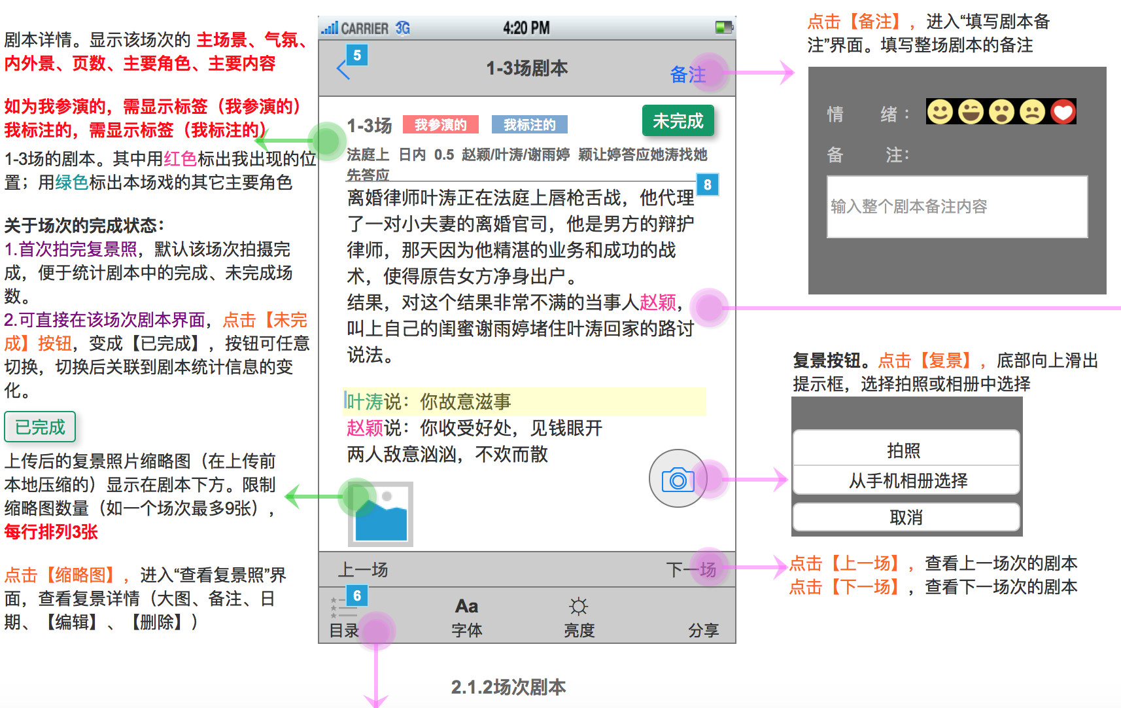Toggle the 未完成 status button
Screen dimensions: 1121x708
tap(678, 121)
